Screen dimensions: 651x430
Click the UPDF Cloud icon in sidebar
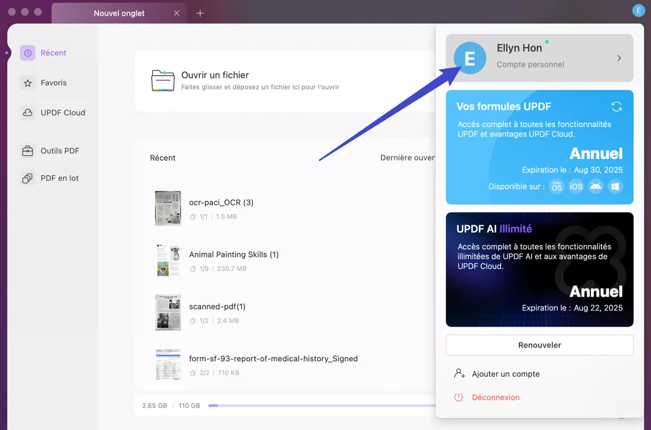(x=28, y=113)
